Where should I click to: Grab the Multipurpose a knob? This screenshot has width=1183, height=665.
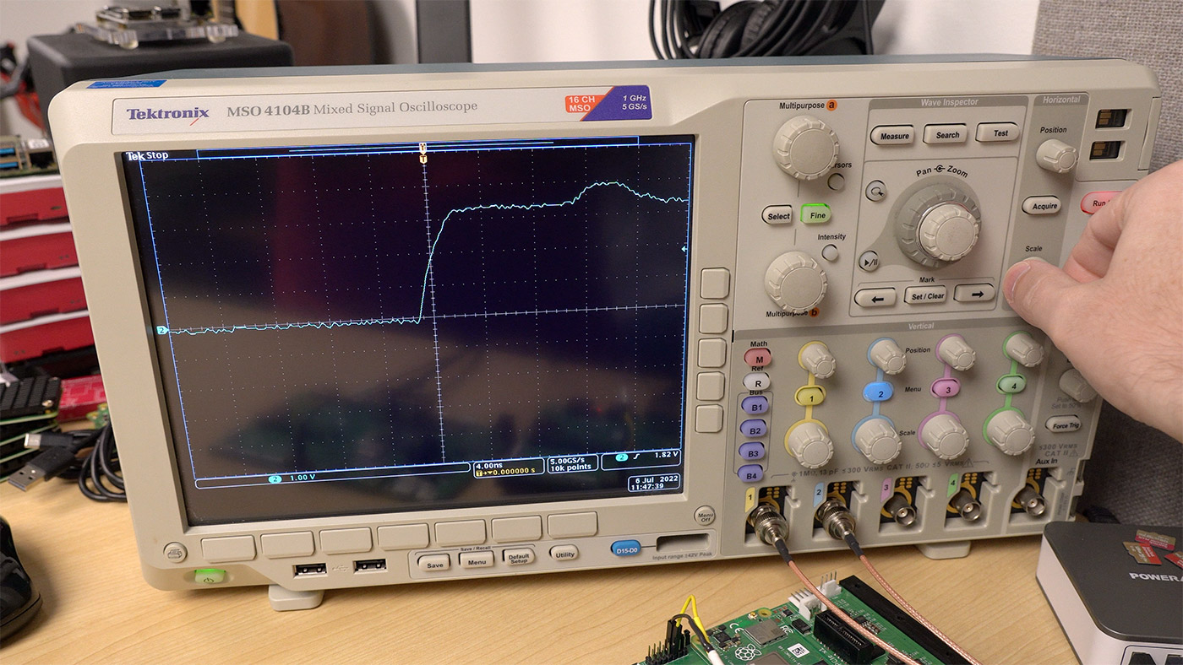pyautogui.click(x=805, y=148)
